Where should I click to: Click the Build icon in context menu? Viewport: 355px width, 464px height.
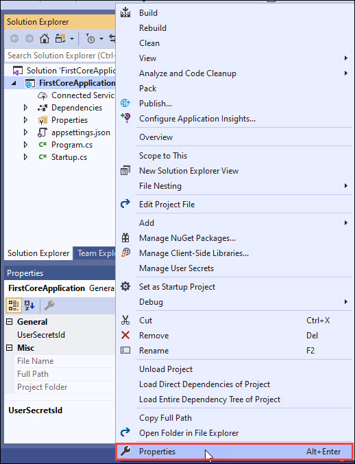point(125,13)
